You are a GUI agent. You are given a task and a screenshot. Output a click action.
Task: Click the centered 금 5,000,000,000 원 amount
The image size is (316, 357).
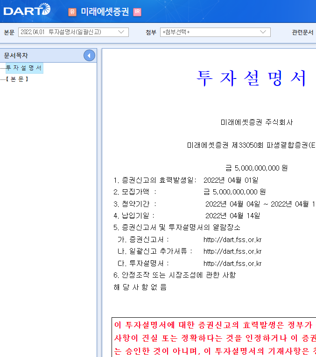[x=256, y=168]
